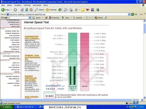Click the green Salt go button

[x=134, y=14]
